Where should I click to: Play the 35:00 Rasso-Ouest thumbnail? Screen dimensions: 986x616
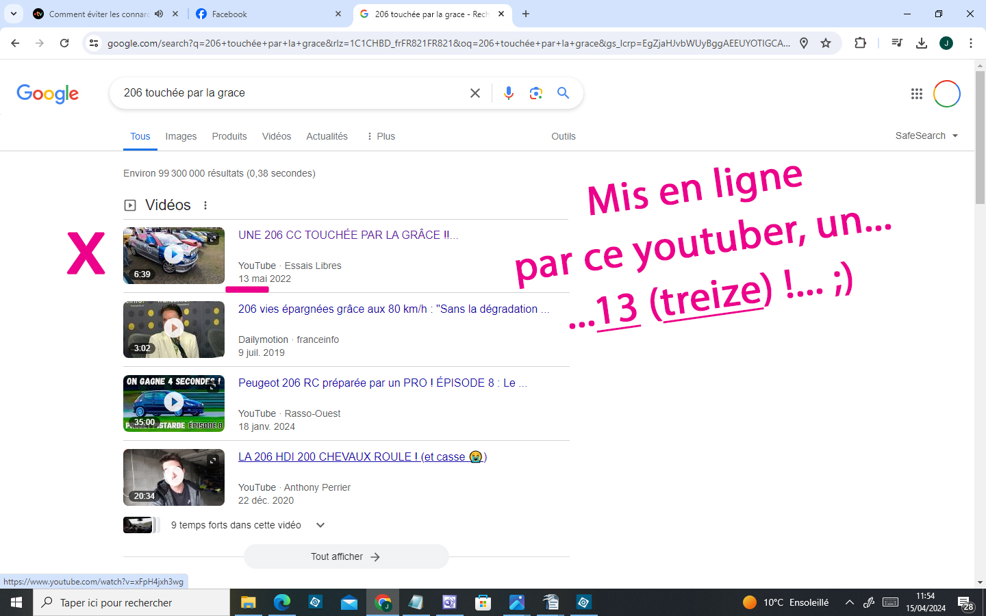click(x=174, y=403)
